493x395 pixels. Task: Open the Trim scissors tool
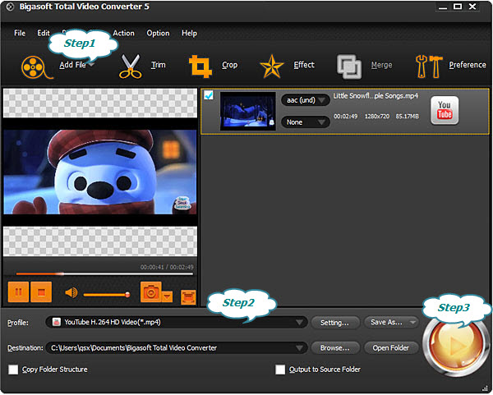[130, 67]
